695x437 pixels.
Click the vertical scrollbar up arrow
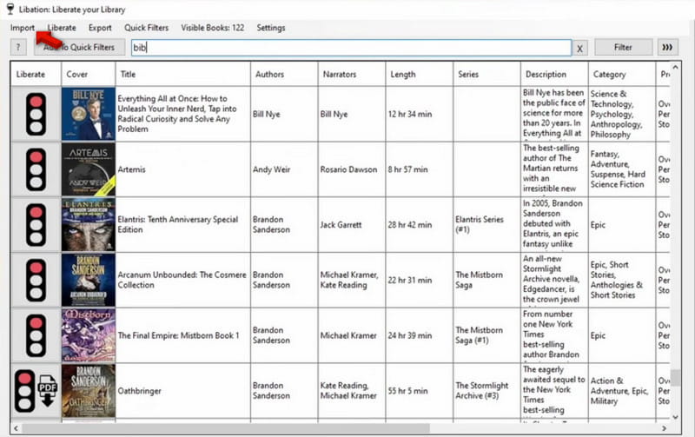click(x=676, y=68)
